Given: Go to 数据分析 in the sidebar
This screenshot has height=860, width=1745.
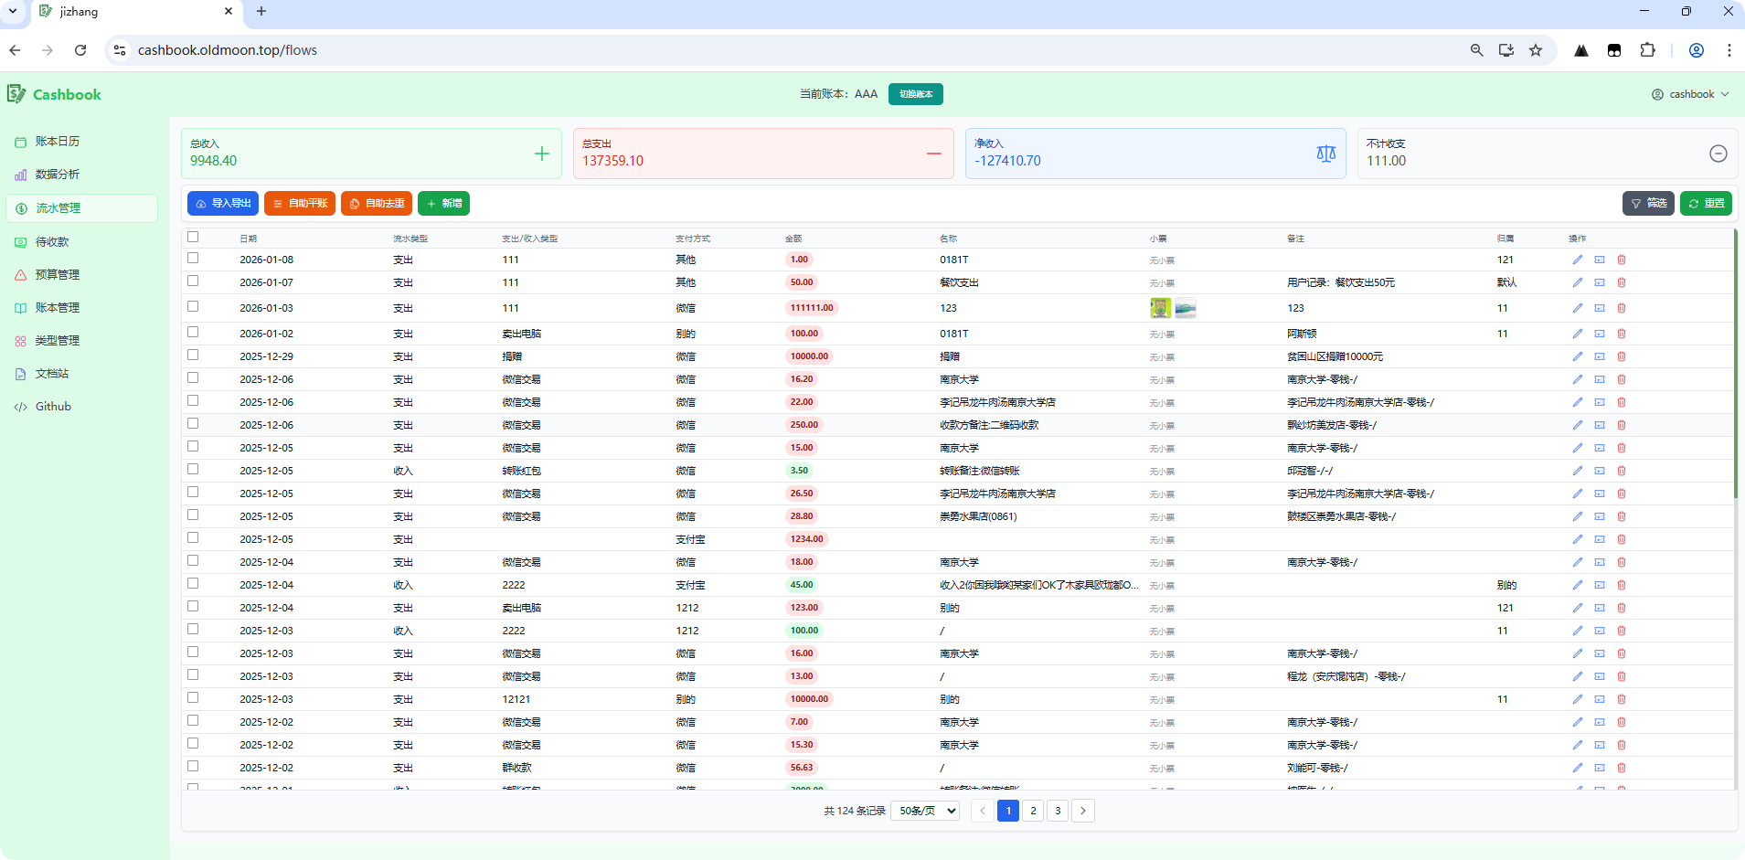Looking at the screenshot, I should 57,175.
